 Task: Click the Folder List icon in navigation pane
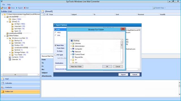[3, 91]
